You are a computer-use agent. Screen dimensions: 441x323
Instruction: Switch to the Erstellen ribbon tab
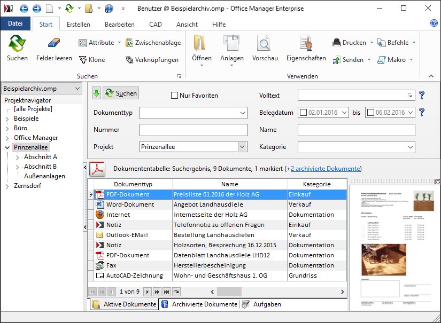78,25
